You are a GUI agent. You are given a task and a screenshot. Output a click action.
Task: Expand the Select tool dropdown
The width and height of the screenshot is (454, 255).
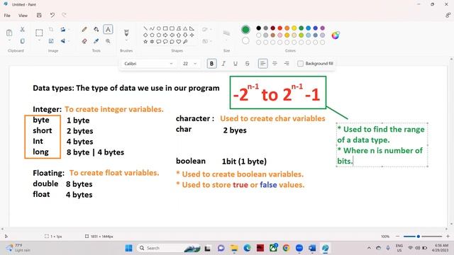coord(39,40)
